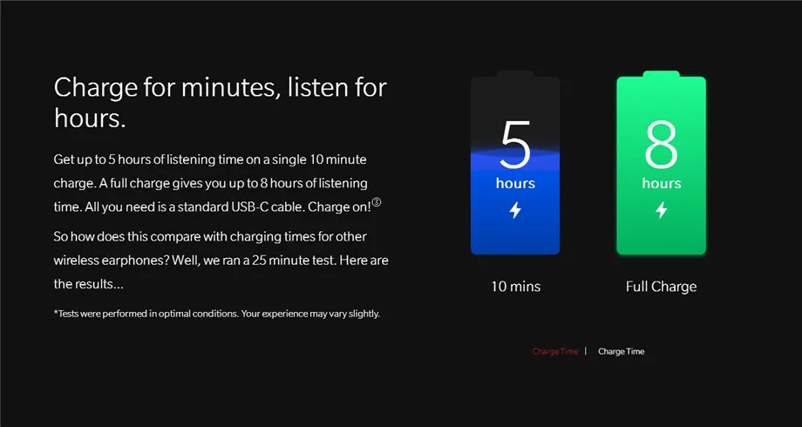This screenshot has height=427, width=802.
Task: Click the lightning bolt on blue battery
Action: click(x=515, y=210)
